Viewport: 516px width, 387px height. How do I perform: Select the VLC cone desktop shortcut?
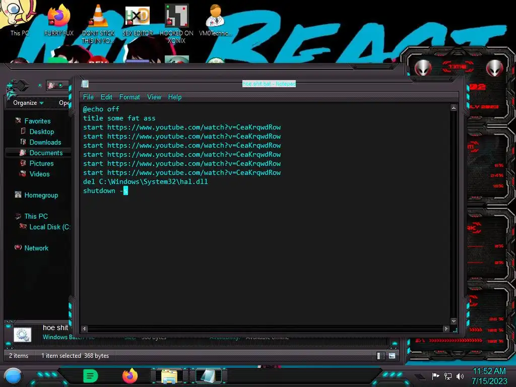tap(98, 24)
